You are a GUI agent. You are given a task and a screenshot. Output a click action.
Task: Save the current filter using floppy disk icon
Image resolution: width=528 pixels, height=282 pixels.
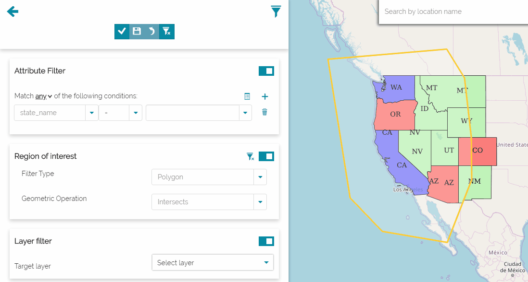pyautogui.click(x=137, y=31)
